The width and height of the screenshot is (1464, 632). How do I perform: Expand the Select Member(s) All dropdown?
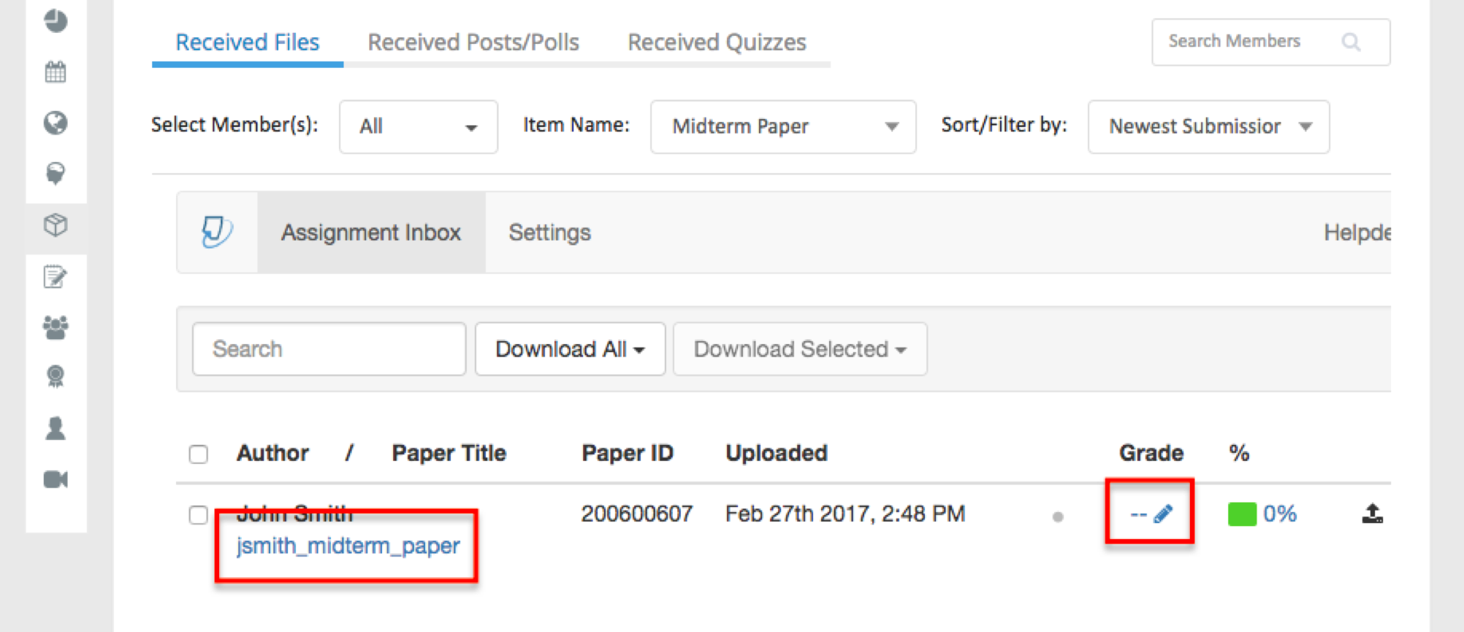[x=419, y=126]
